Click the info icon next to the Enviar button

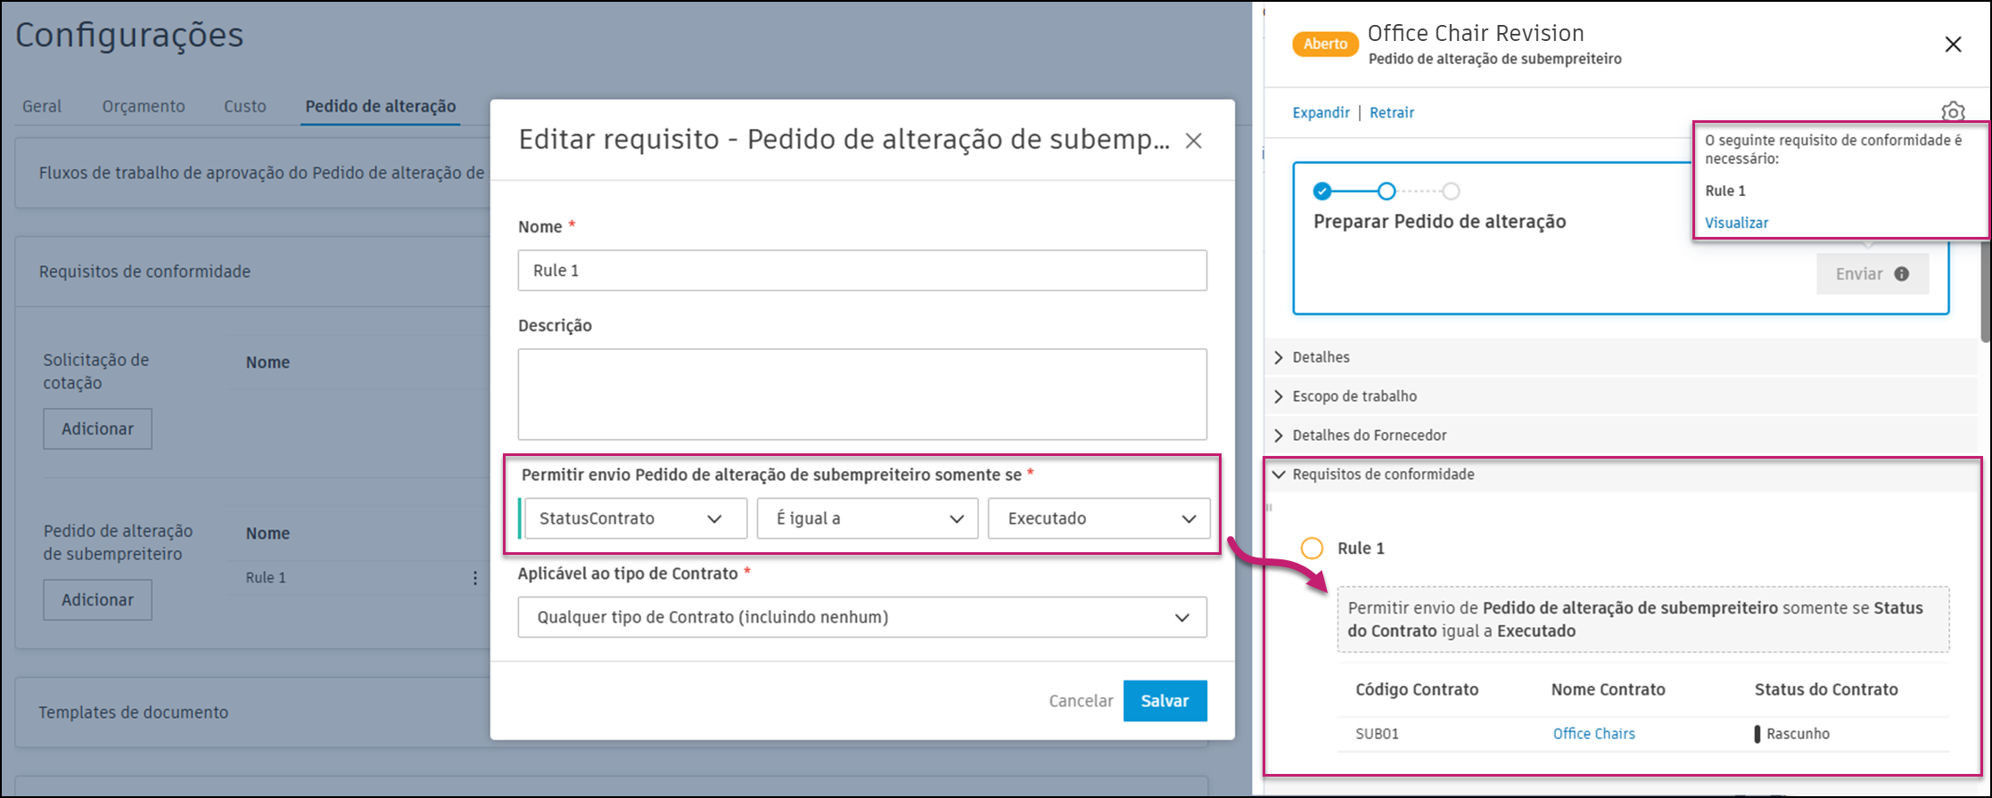[x=1901, y=273]
